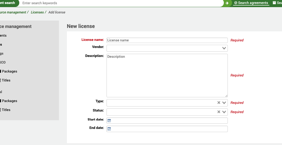Image resolution: width=282 pixels, height=145 pixels.
Task: Open Packages under the Local section
Action: (x=9, y=101)
